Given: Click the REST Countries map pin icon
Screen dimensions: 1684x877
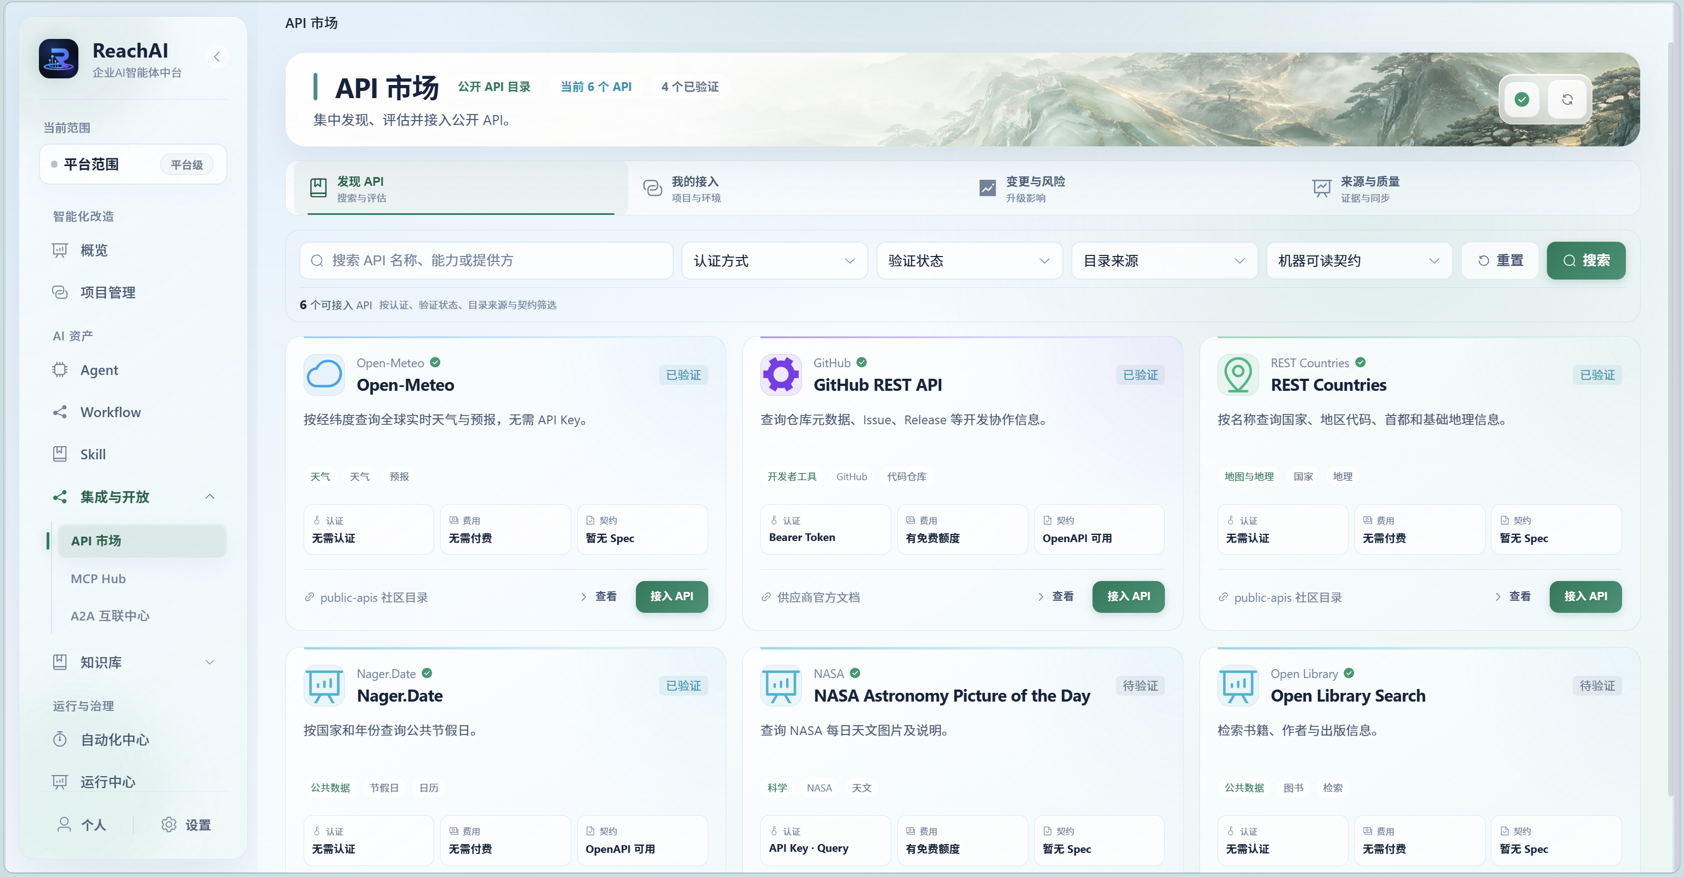Looking at the screenshot, I should click(x=1238, y=374).
